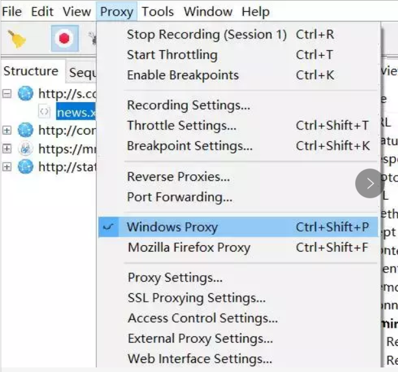
Task: Enable Breakpoints from the Proxy menu
Action: (183, 75)
